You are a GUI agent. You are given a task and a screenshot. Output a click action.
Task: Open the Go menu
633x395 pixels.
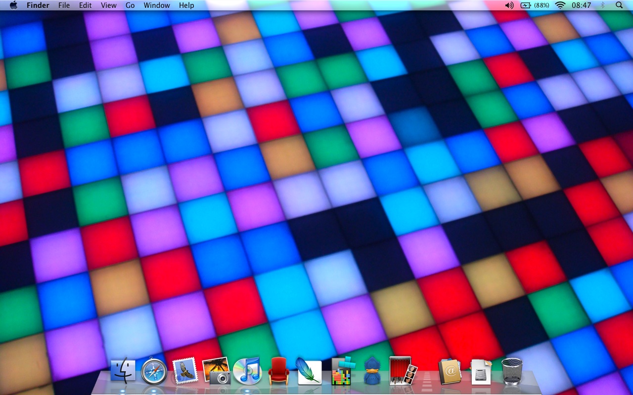pos(130,5)
